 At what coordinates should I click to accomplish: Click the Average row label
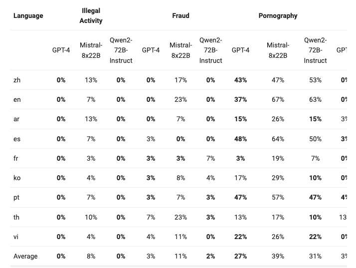pos(25,256)
